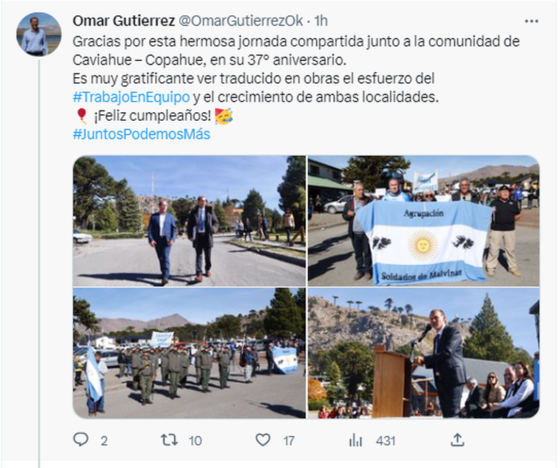Viewport: 560px width, 468px height.
Task: View the marching soldiers parade photo
Action: (189, 353)
